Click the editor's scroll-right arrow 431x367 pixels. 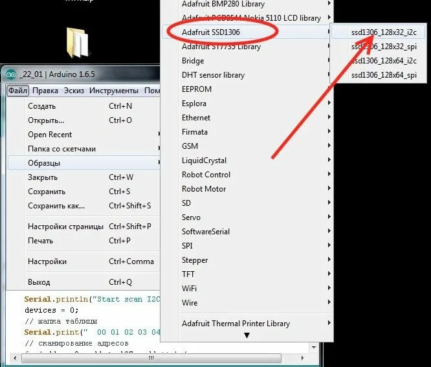pyautogui.click(x=302, y=358)
